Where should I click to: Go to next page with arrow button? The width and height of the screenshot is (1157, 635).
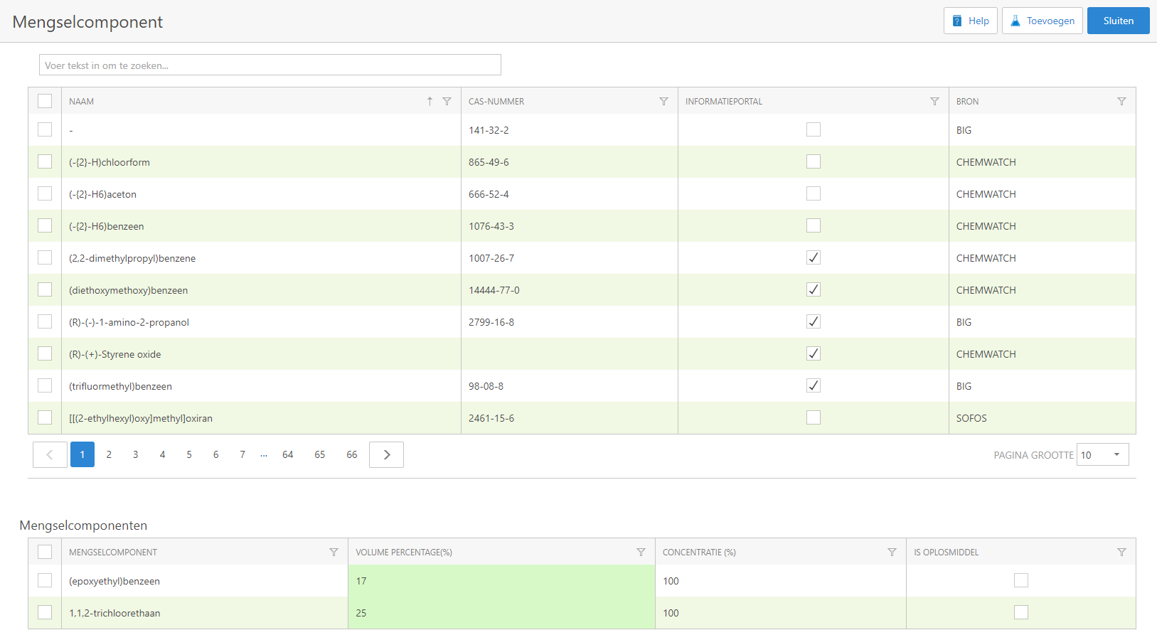tap(386, 455)
